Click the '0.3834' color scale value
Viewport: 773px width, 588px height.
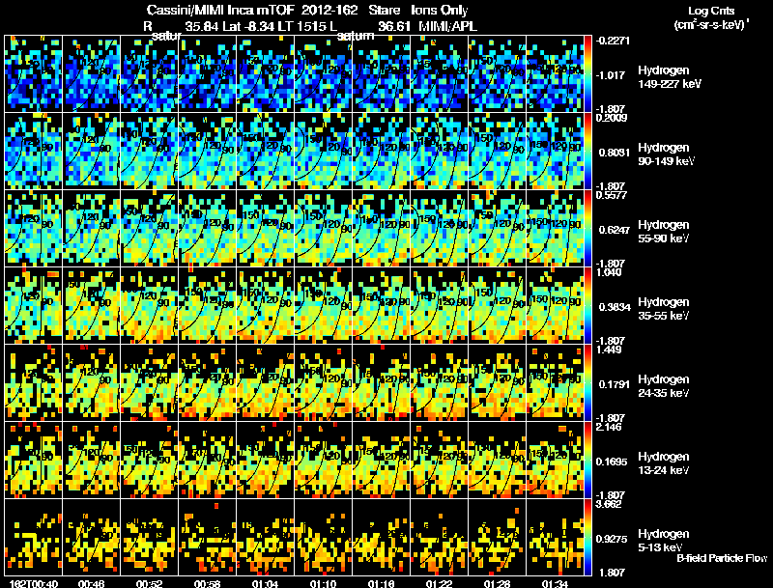click(x=615, y=307)
